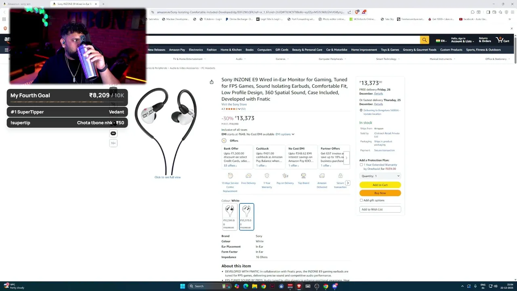
Task: Click the 10 days Service Centre Replacement icon
Action: tap(230, 176)
